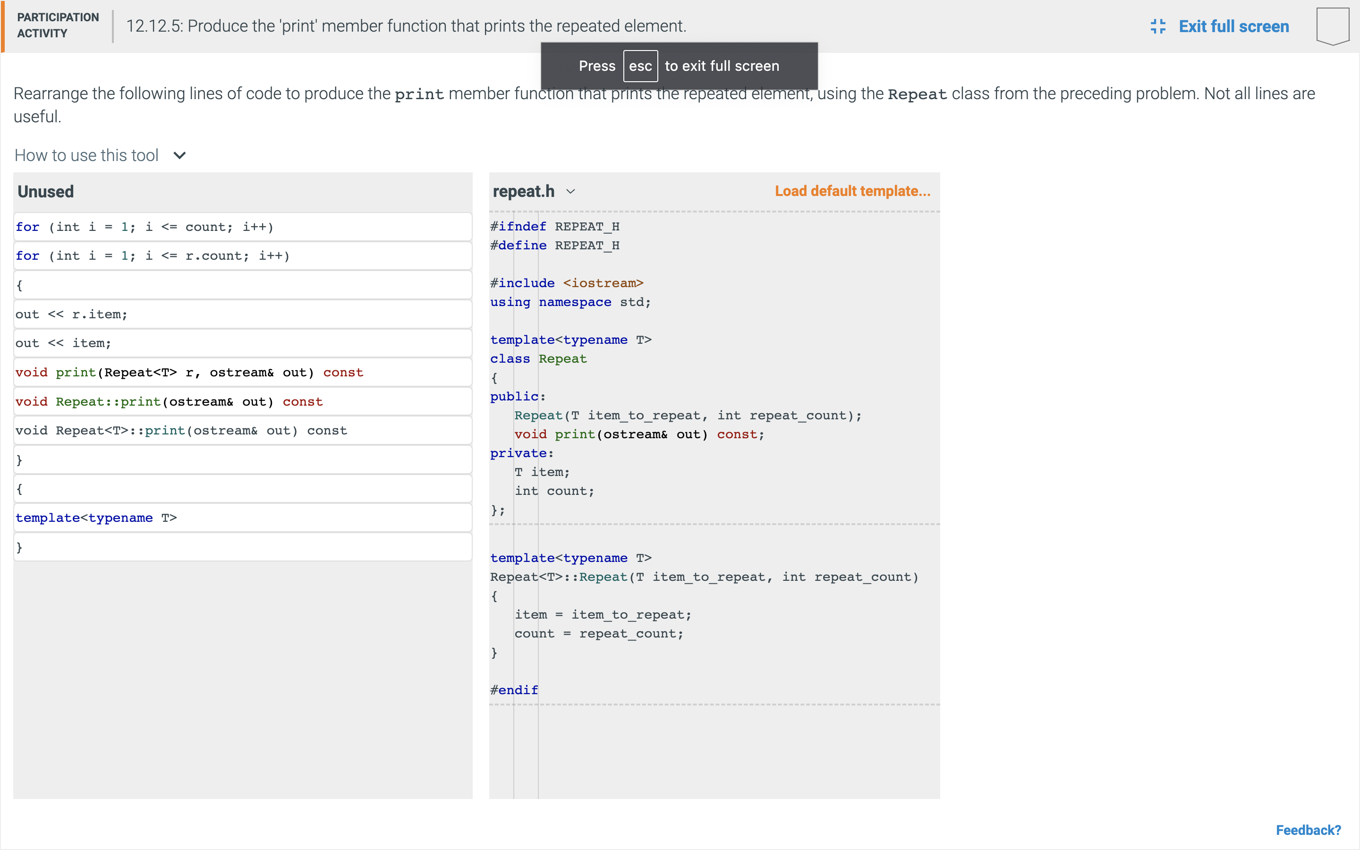
Task: Select 'void print(Repeat<T> r, ostream& out) const' block
Action: (x=242, y=373)
